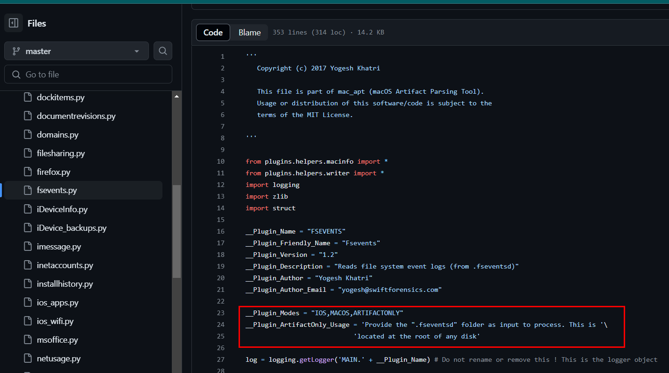669x373 pixels.
Task: Open the master branch dropdown
Action: (x=77, y=51)
